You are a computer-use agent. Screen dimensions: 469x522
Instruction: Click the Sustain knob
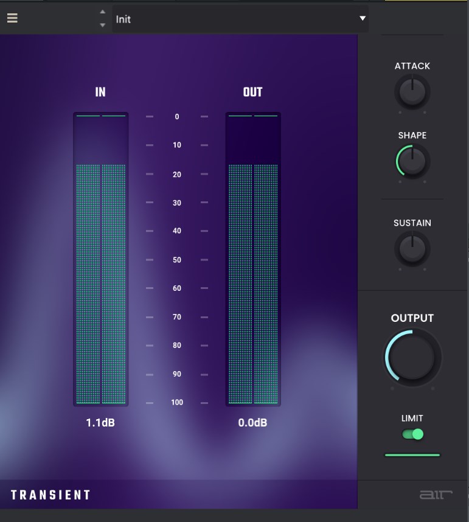tap(412, 249)
